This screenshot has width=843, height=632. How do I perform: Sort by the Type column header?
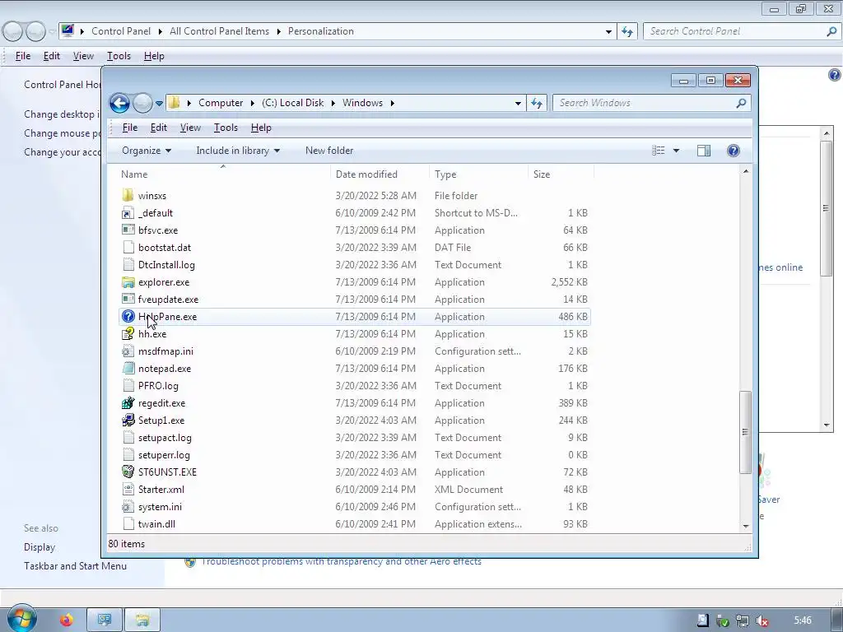pyautogui.click(x=478, y=174)
